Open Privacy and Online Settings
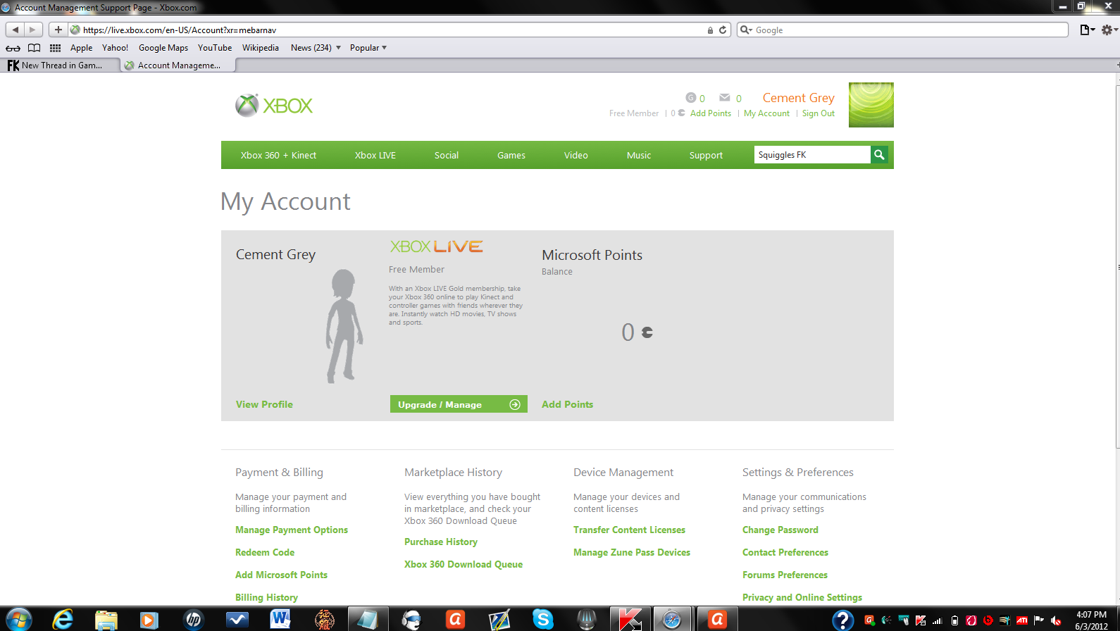The height and width of the screenshot is (631, 1120). tap(802, 598)
